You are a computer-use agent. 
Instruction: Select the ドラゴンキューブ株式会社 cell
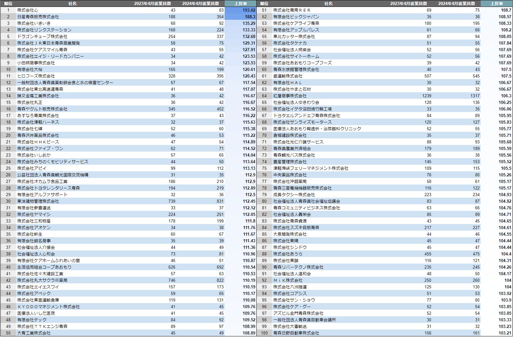point(42,36)
